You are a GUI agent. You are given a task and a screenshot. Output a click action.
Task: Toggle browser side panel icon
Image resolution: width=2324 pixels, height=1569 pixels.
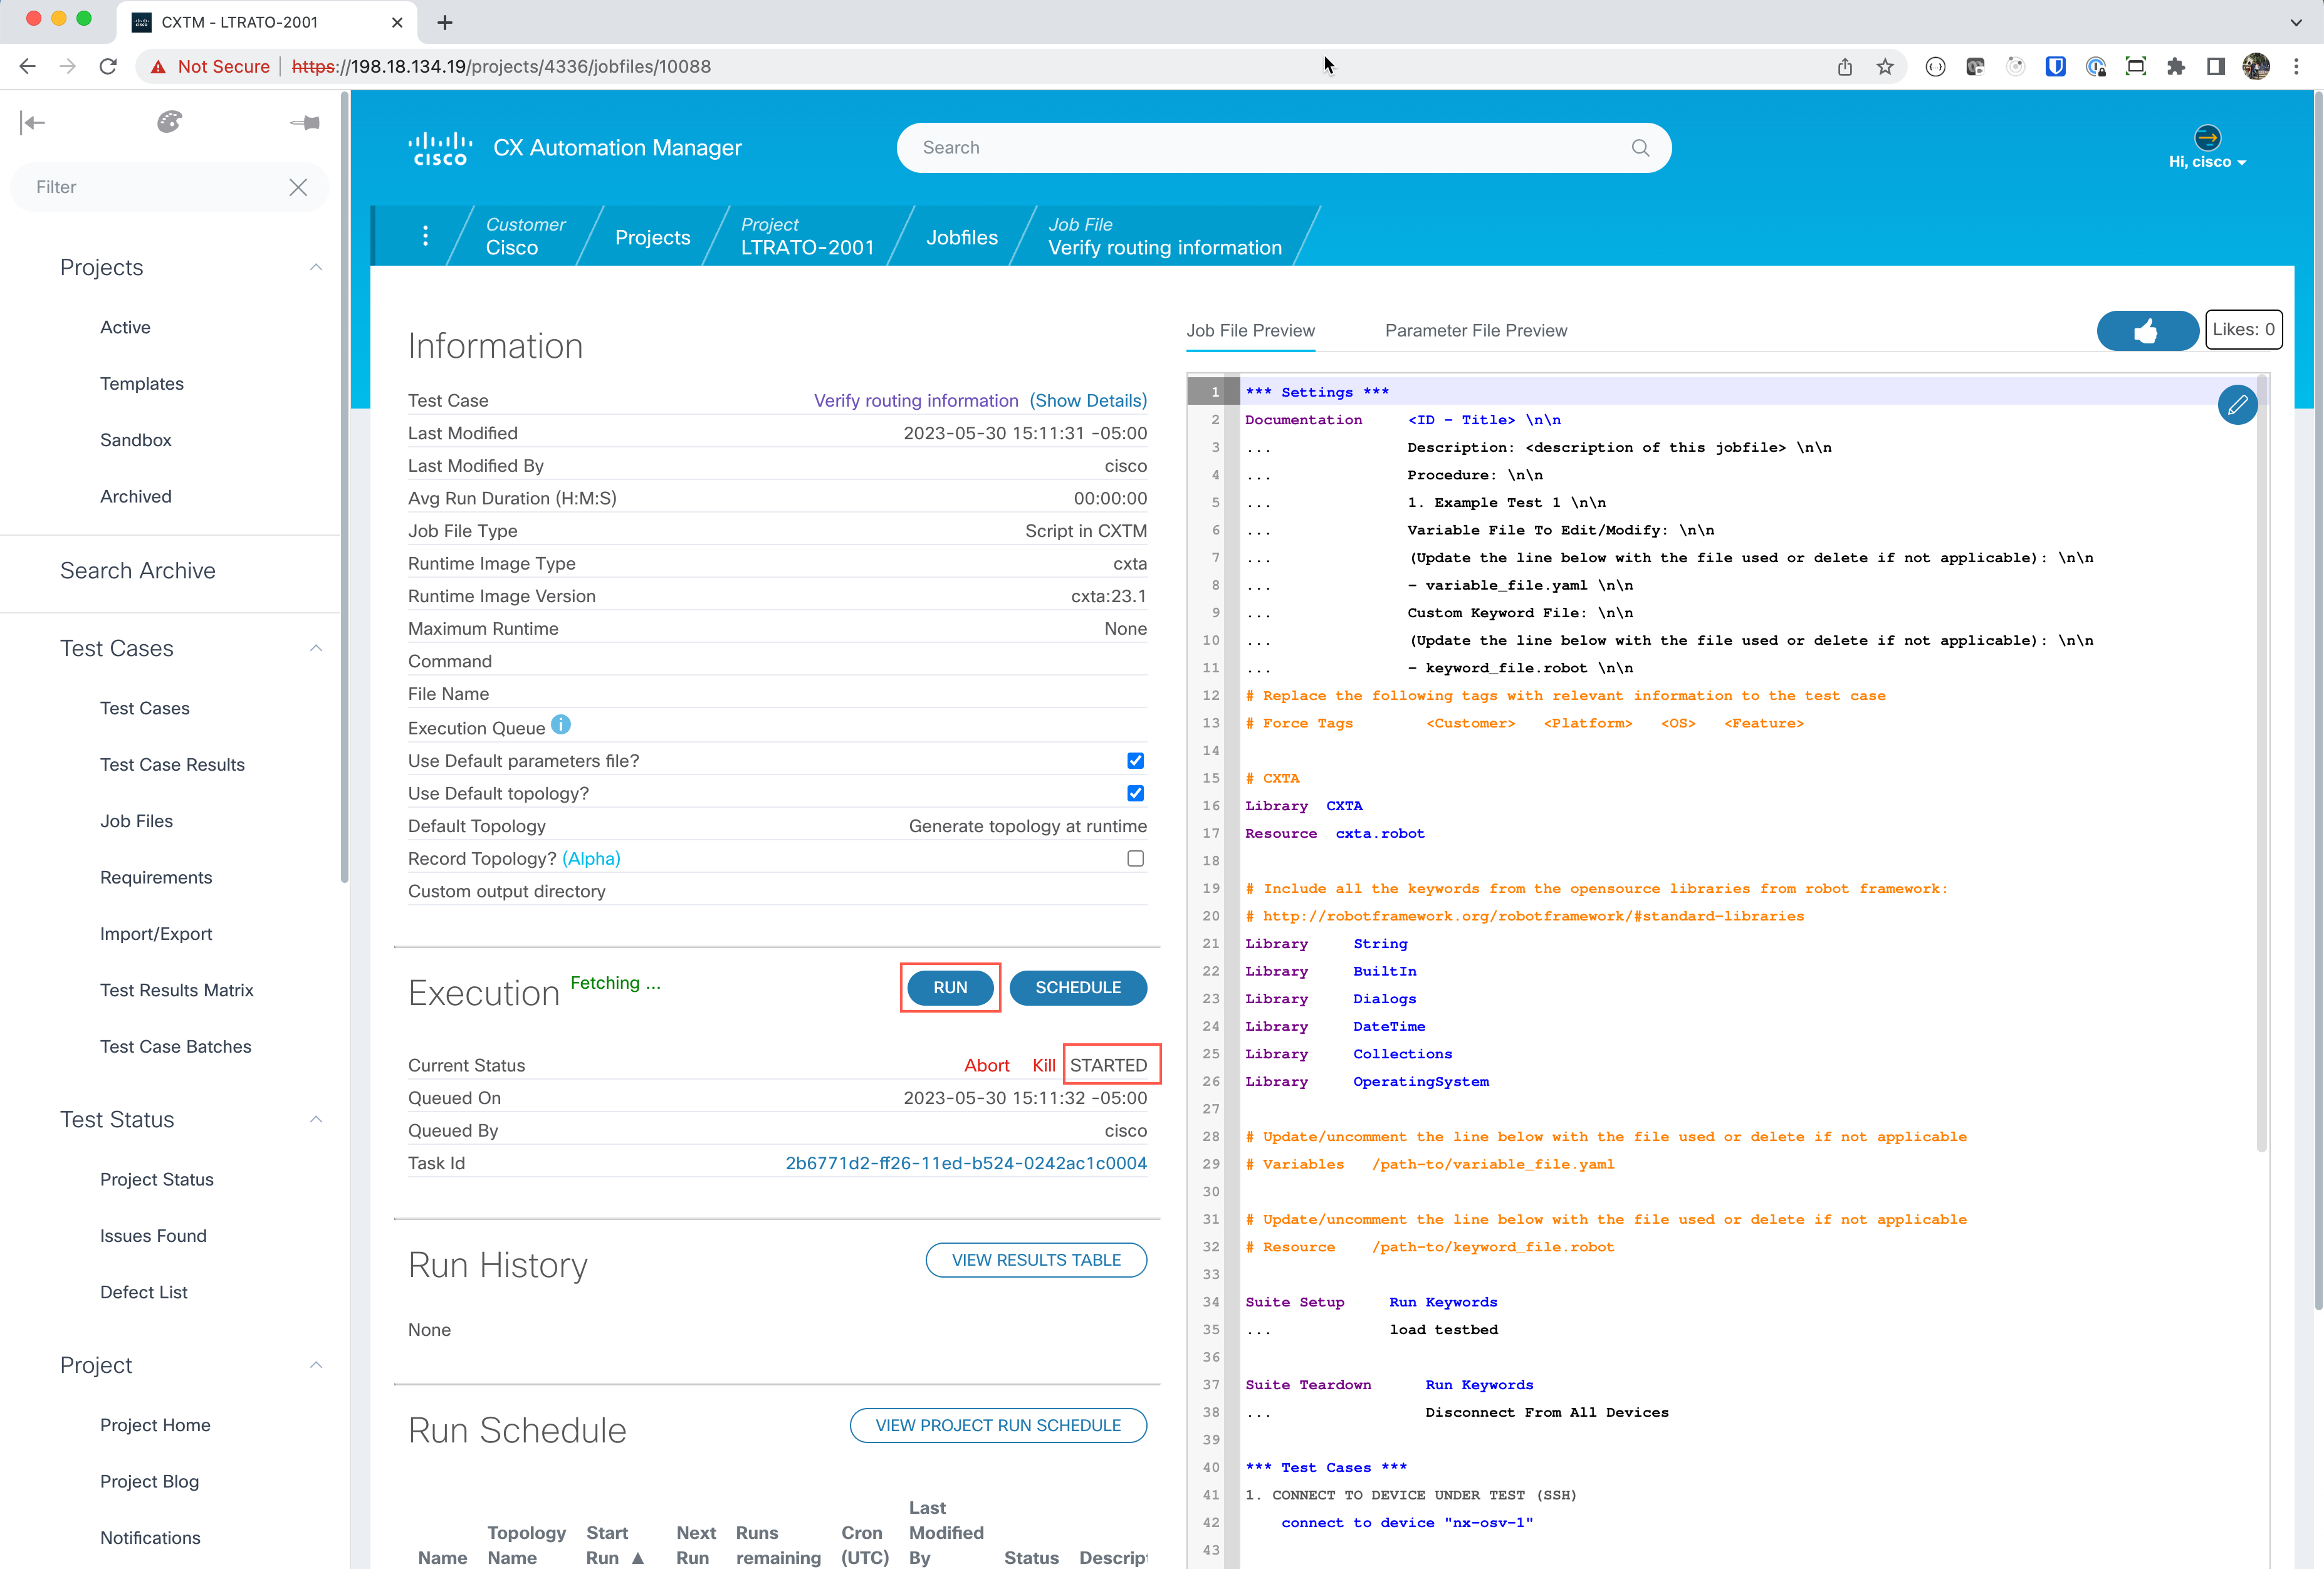[2215, 66]
